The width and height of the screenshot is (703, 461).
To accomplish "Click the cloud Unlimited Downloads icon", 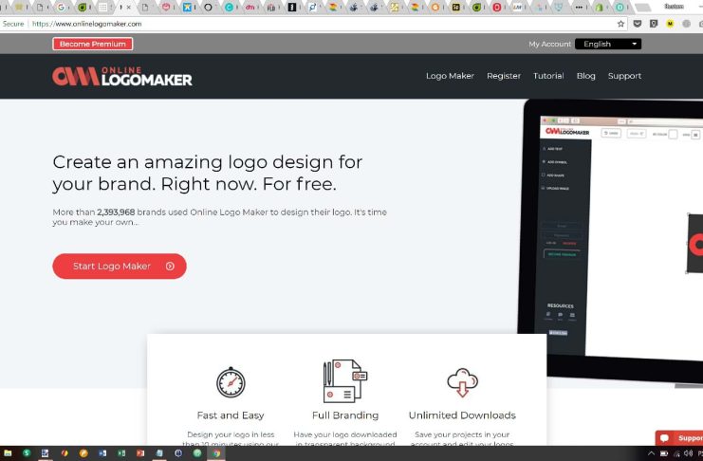I will coord(462,382).
